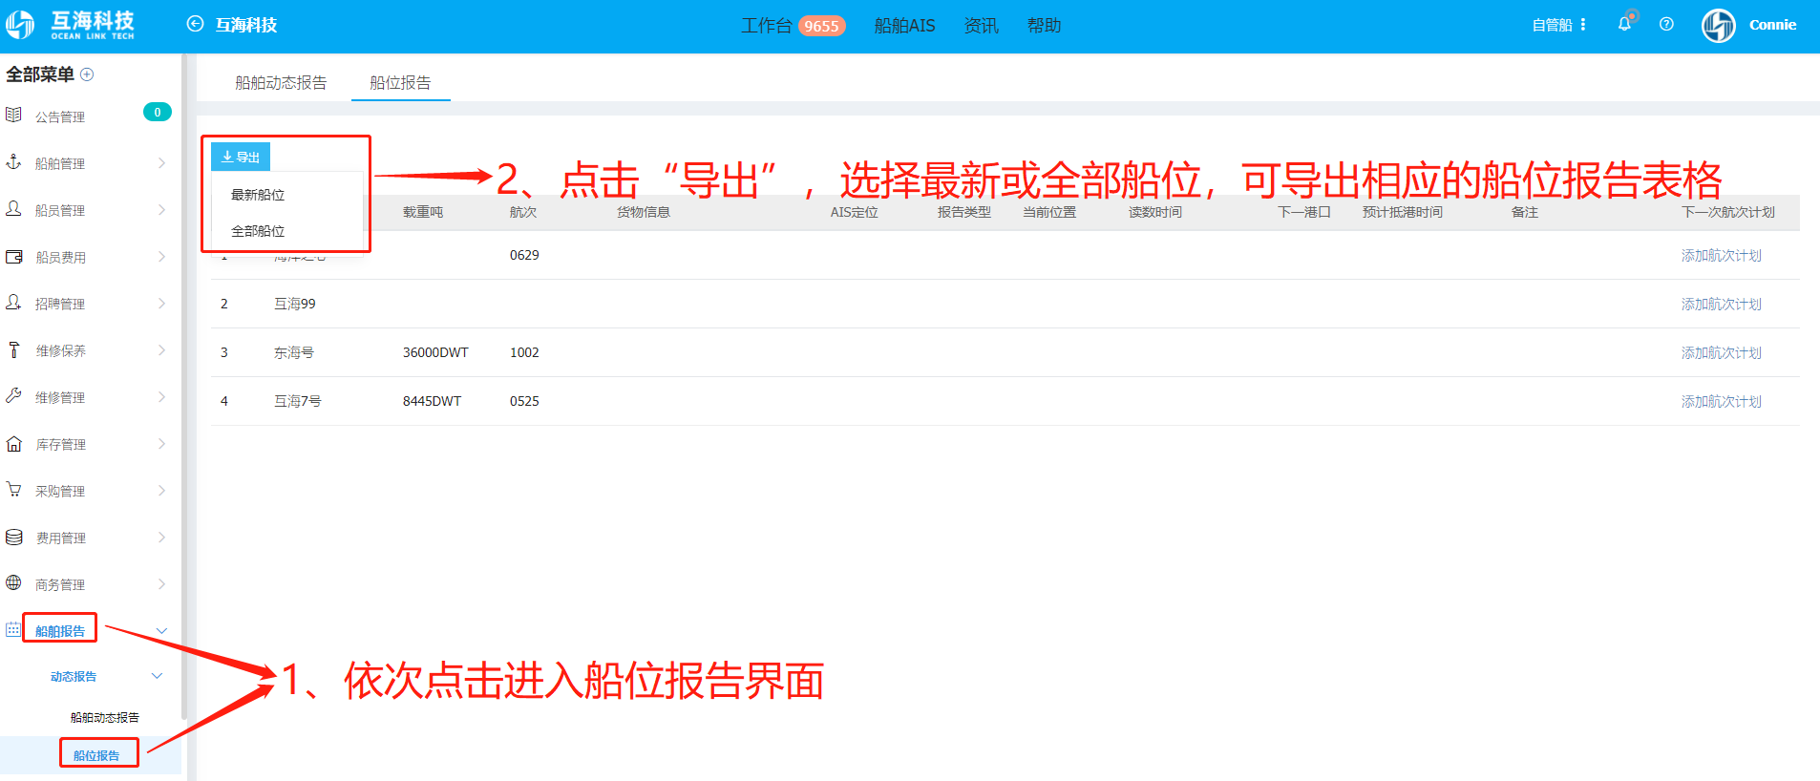
Task: Click the 船员费用 wallet icon
Action: (13, 256)
